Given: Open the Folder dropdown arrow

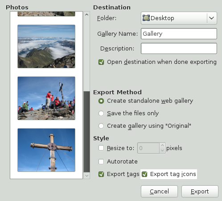Looking at the screenshot, I should tap(211, 18).
